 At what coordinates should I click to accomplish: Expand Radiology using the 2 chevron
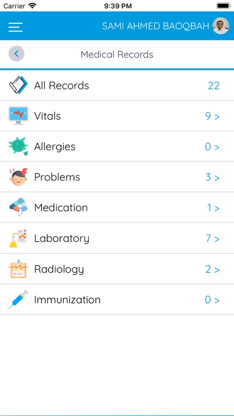(x=212, y=270)
